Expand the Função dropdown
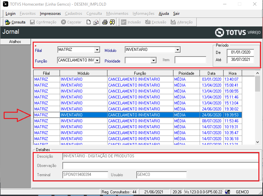263x196 pixels. pyautogui.click(x=97, y=60)
